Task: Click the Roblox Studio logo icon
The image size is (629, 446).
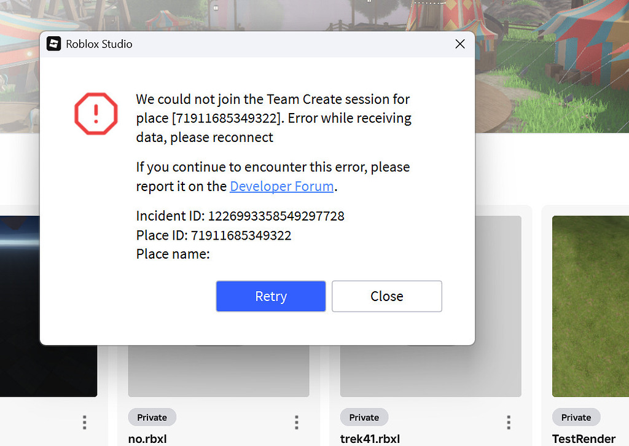Action: coord(53,44)
